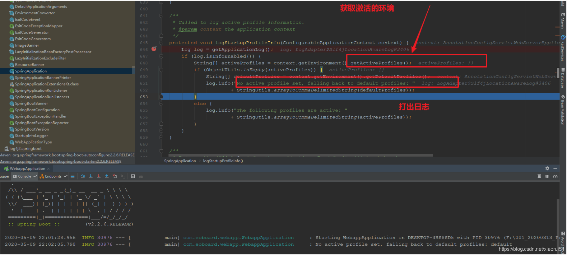The image size is (567, 255).
Task: Select SpringBootBanner in tree
Action: 31,104
